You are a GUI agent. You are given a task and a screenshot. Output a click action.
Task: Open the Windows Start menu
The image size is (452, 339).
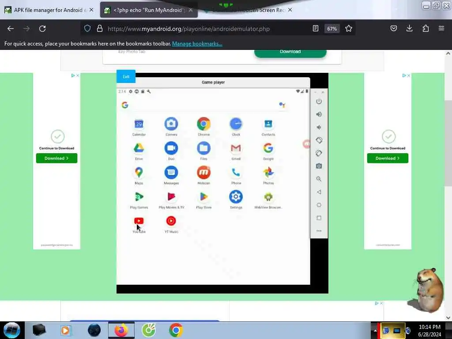12,330
